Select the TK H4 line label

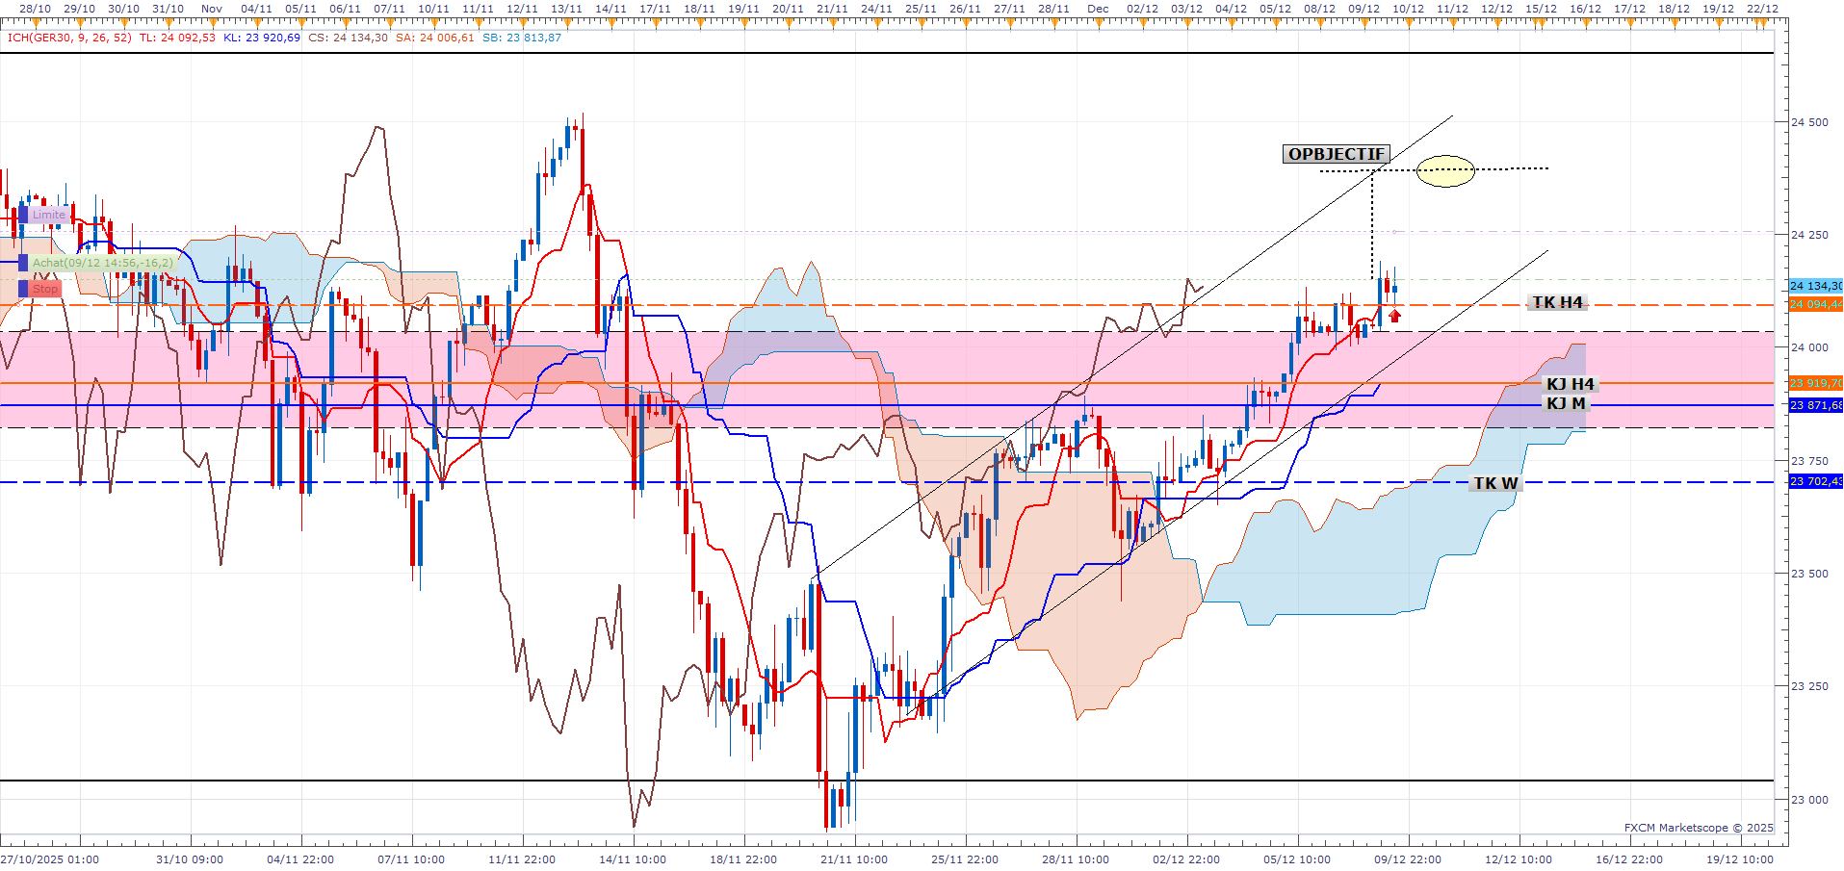[1557, 302]
